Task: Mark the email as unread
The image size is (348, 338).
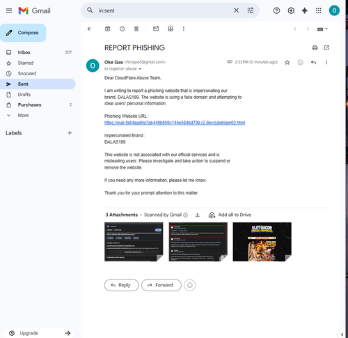Action: pyautogui.click(x=156, y=29)
